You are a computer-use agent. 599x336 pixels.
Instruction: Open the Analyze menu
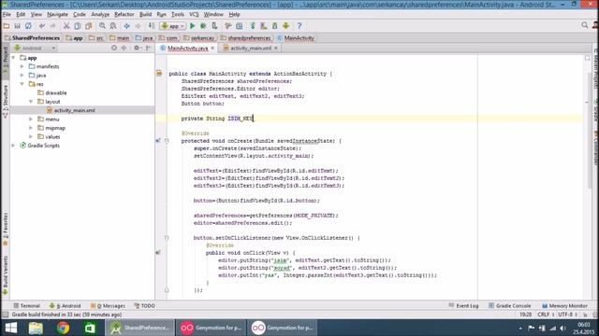click(x=100, y=15)
